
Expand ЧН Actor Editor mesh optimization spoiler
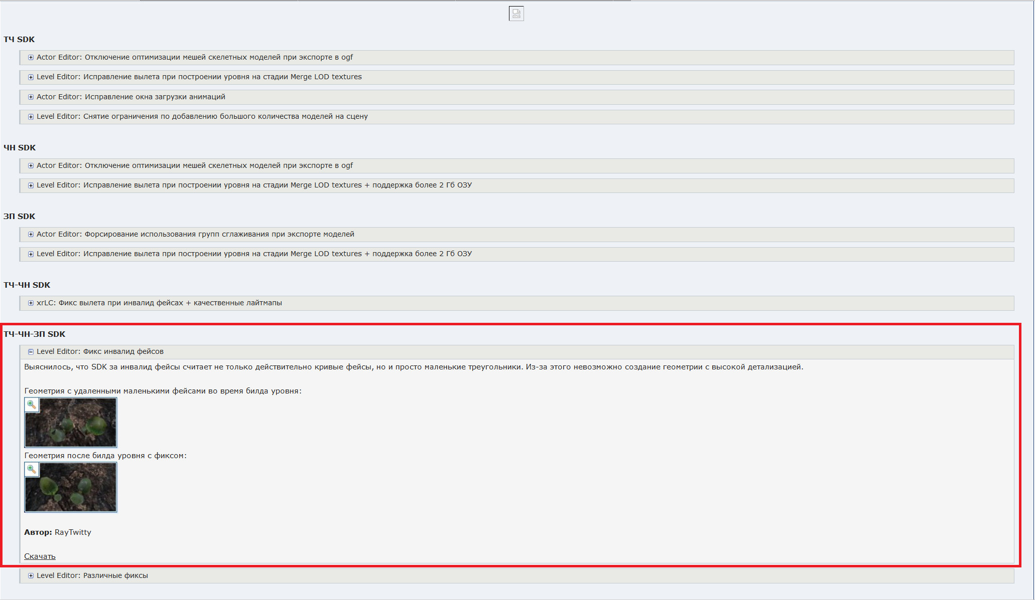[516, 165]
